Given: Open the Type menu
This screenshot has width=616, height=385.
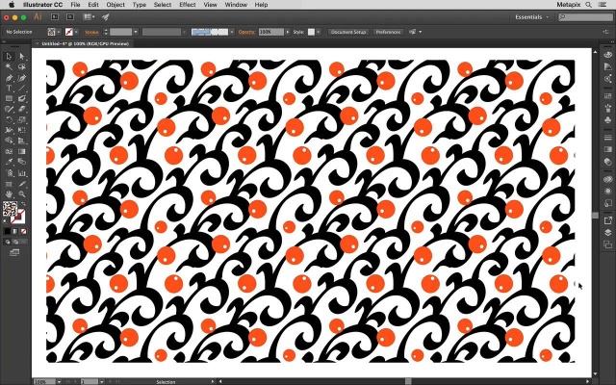Looking at the screenshot, I should (139, 5).
